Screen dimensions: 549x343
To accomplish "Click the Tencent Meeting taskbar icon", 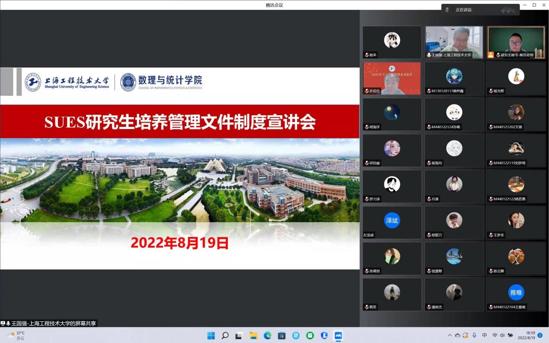I will point(338,336).
